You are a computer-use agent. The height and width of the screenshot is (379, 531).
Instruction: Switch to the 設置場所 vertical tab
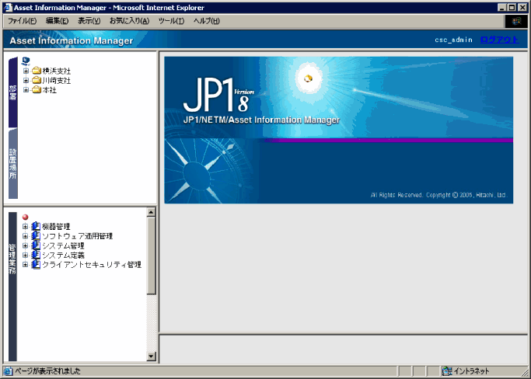coord(13,164)
